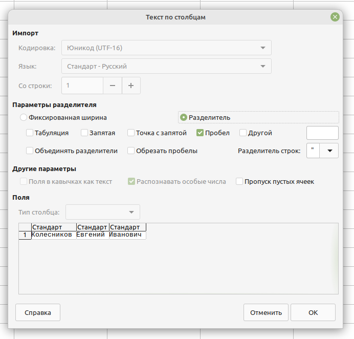Toggle the Обрезать пробелы checkbox
This screenshot has height=339, width=354.
tap(131, 151)
